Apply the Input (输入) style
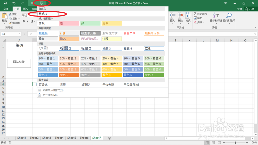The width and height of the screenshot is (258, 145). [x=69, y=39]
